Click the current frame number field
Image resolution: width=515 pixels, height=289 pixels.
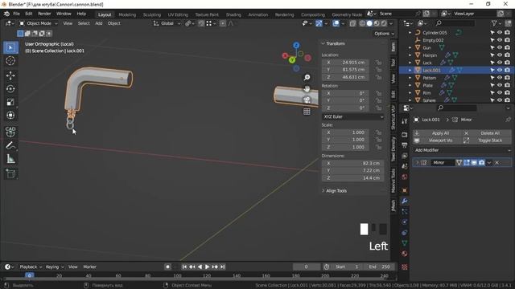(x=306, y=267)
